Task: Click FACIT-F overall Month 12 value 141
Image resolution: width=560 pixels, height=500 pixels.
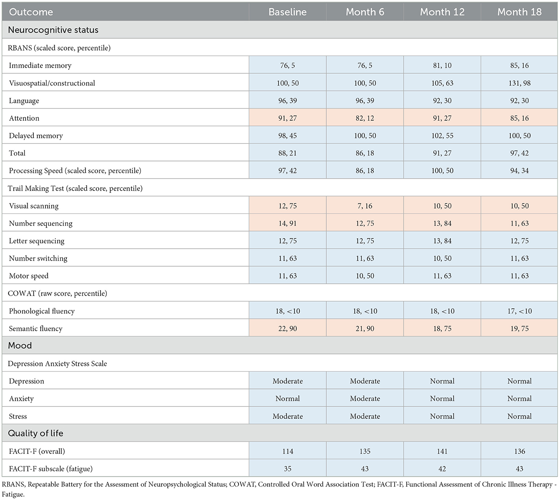Action: click(x=442, y=451)
